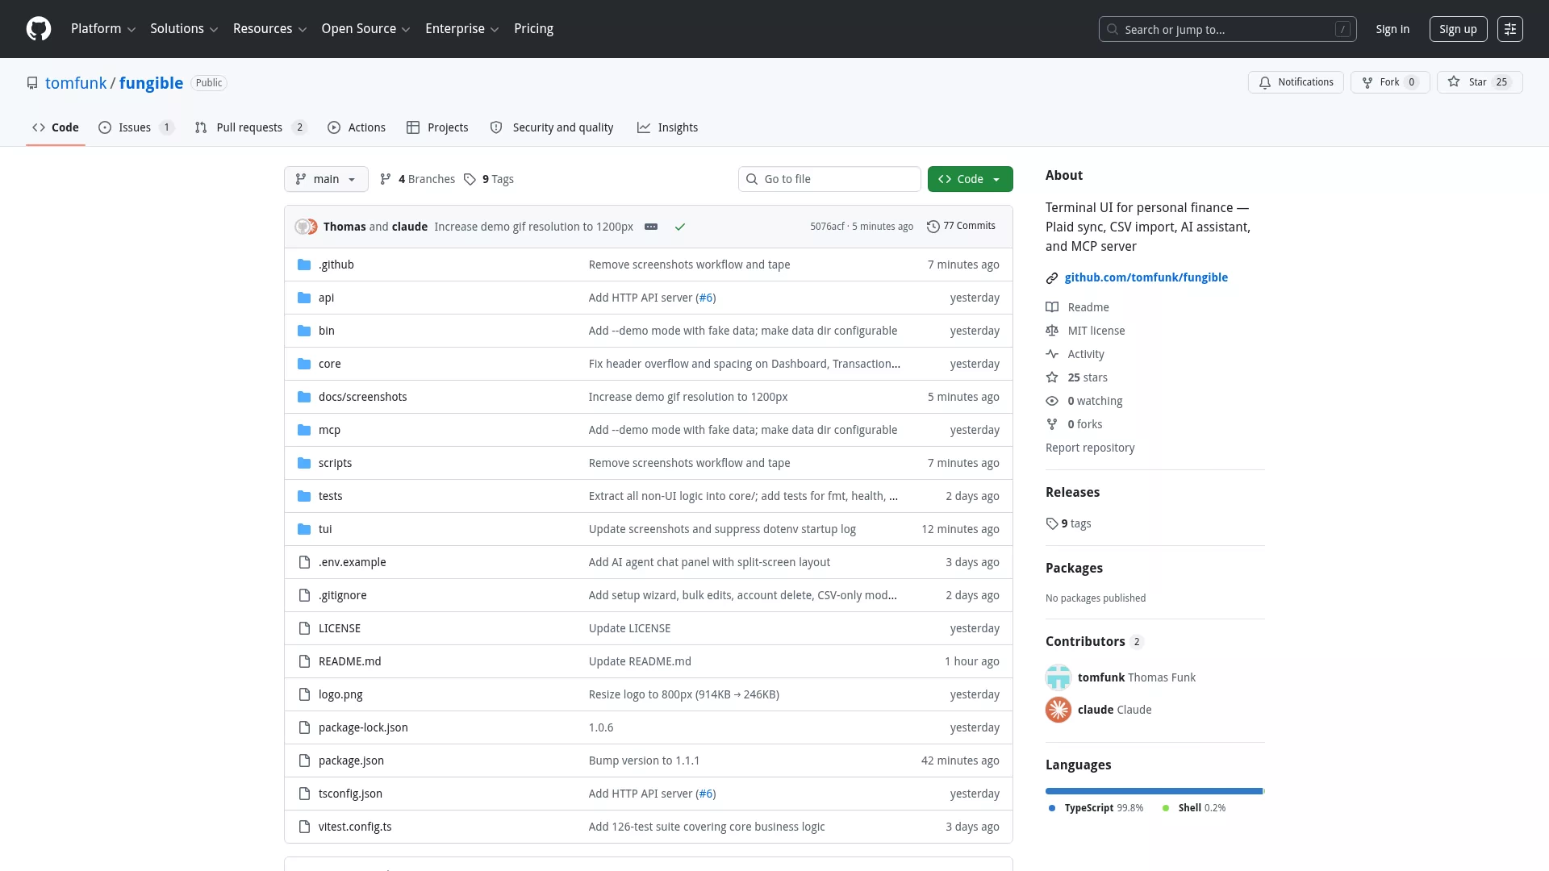
Task: Open the main branch selector dropdown
Action: click(326, 179)
